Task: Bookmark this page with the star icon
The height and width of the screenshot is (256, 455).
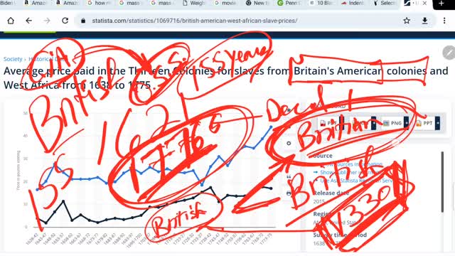Action: pos(407,21)
